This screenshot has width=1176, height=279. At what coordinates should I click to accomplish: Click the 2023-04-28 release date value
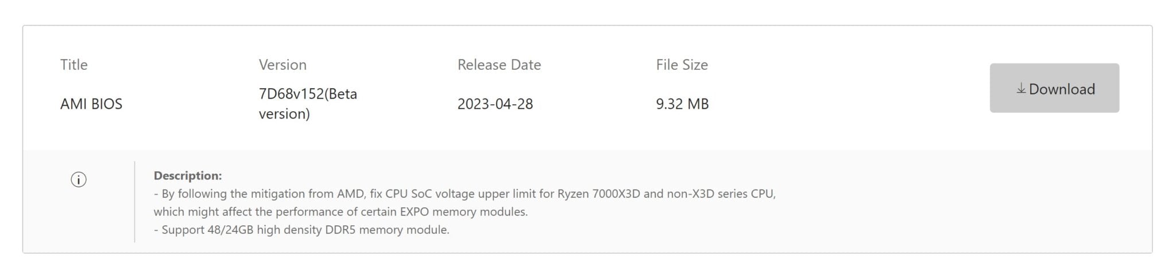(x=495, y=104)
